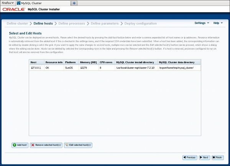Open the Settings dropdown menu
This screenshot has height=166, width=230.
(202, 23)
